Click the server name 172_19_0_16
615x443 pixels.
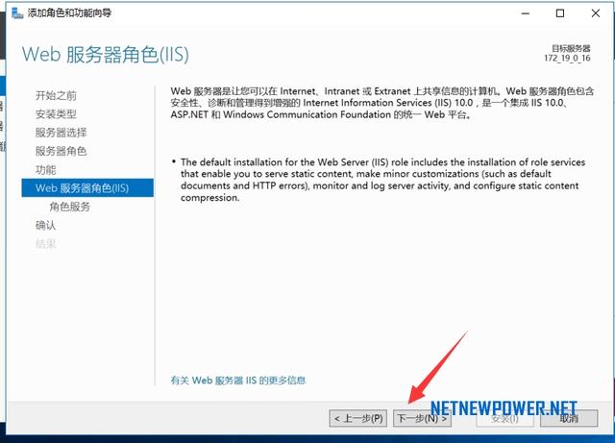click(x=567, y=58)
